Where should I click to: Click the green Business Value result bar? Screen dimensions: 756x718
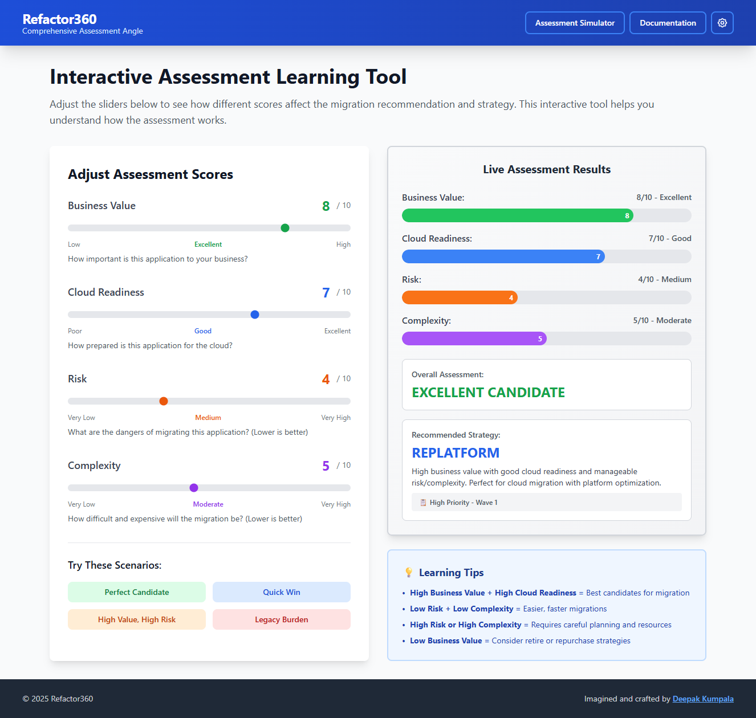point(517,215)
